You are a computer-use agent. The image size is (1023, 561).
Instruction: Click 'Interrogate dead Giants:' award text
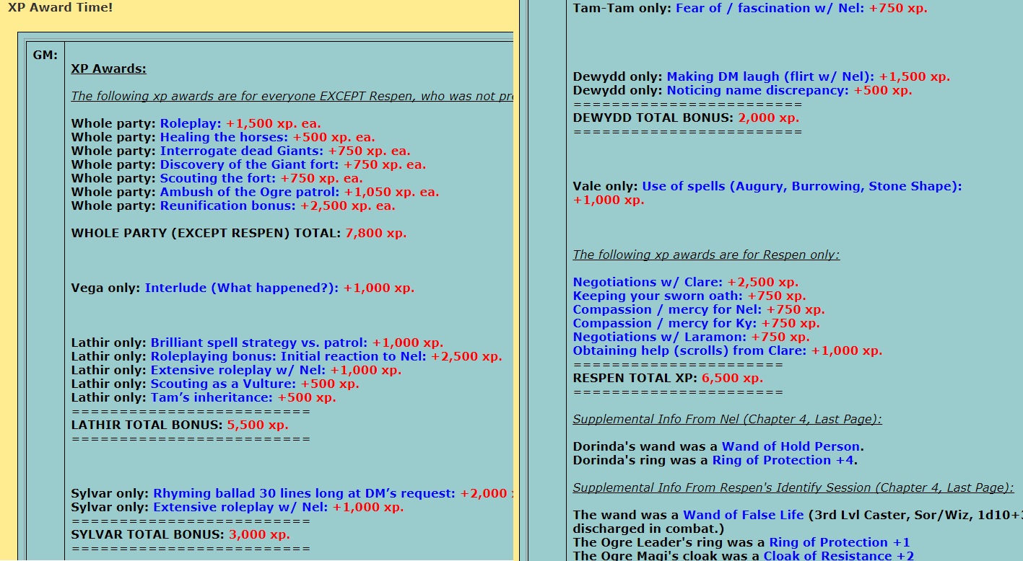[242, 151]
